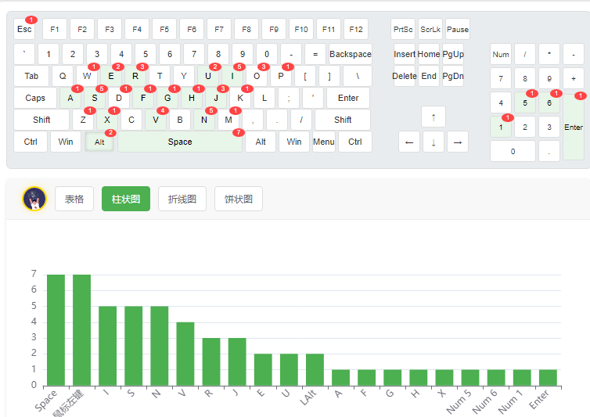Click the backslash key
590x417 pixels.
tap(358, 76)
